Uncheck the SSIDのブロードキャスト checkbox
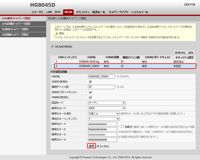 [x=90, y=92]
